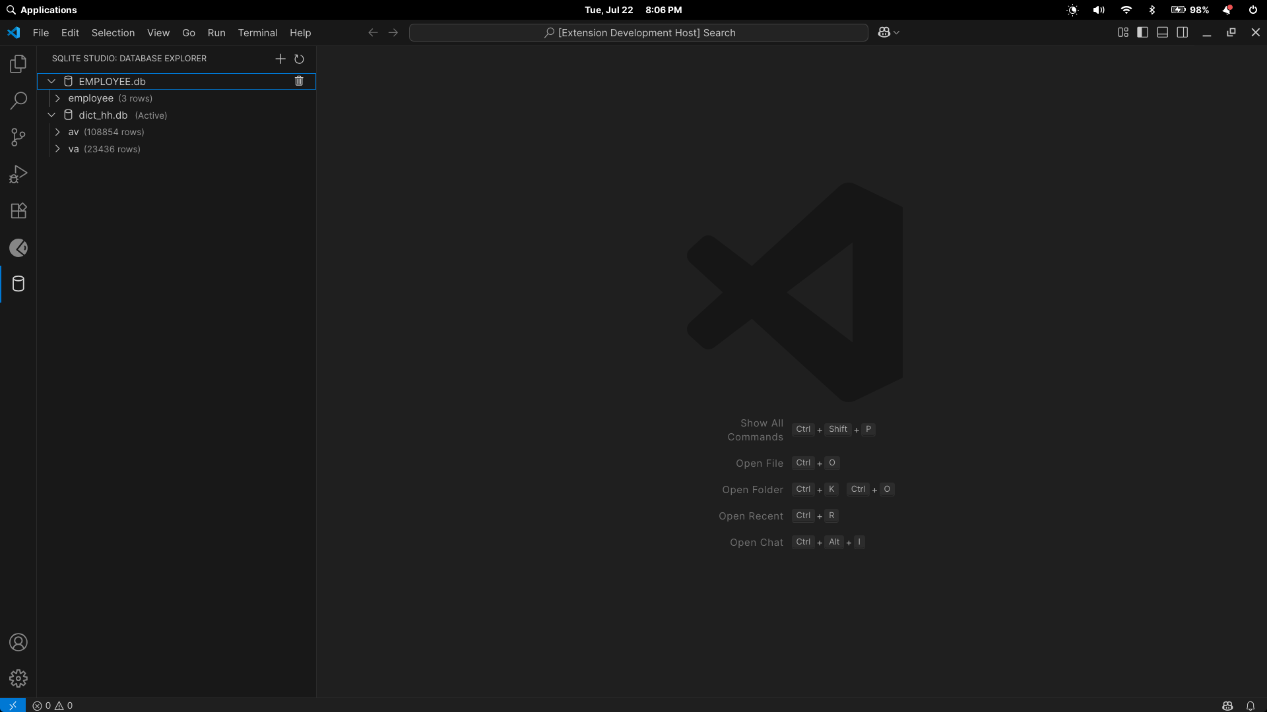Click the add database plus icon
The width and height of the screenshot is (1267, 712).
coord(280,59)
